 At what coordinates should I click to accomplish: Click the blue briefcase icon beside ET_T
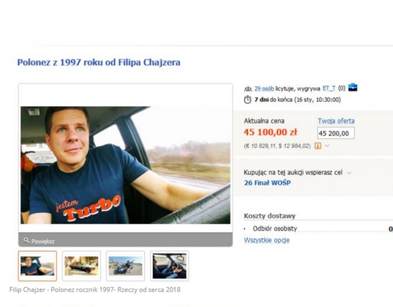click(x=352, y=87)
